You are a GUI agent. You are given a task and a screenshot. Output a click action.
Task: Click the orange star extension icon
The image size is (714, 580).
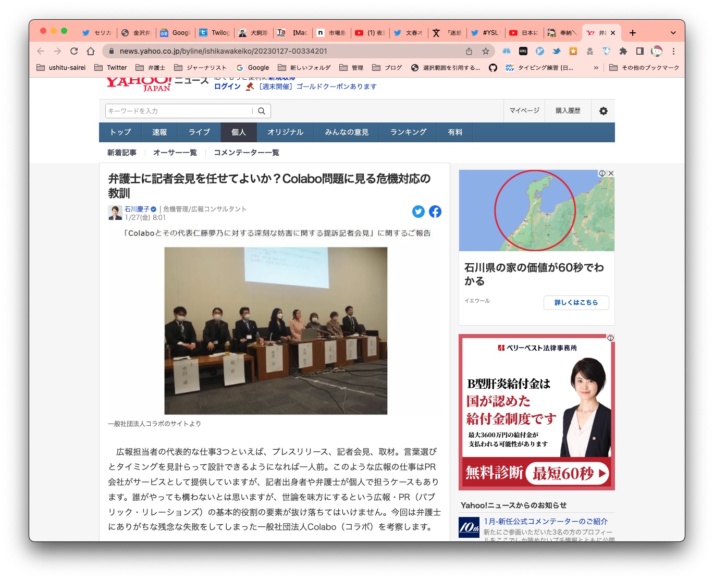[573, 51]
